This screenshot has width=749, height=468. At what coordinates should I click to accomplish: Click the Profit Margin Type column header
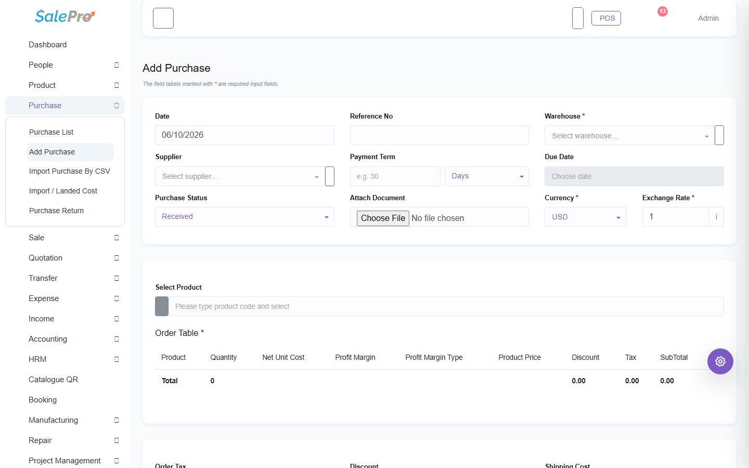434,357
